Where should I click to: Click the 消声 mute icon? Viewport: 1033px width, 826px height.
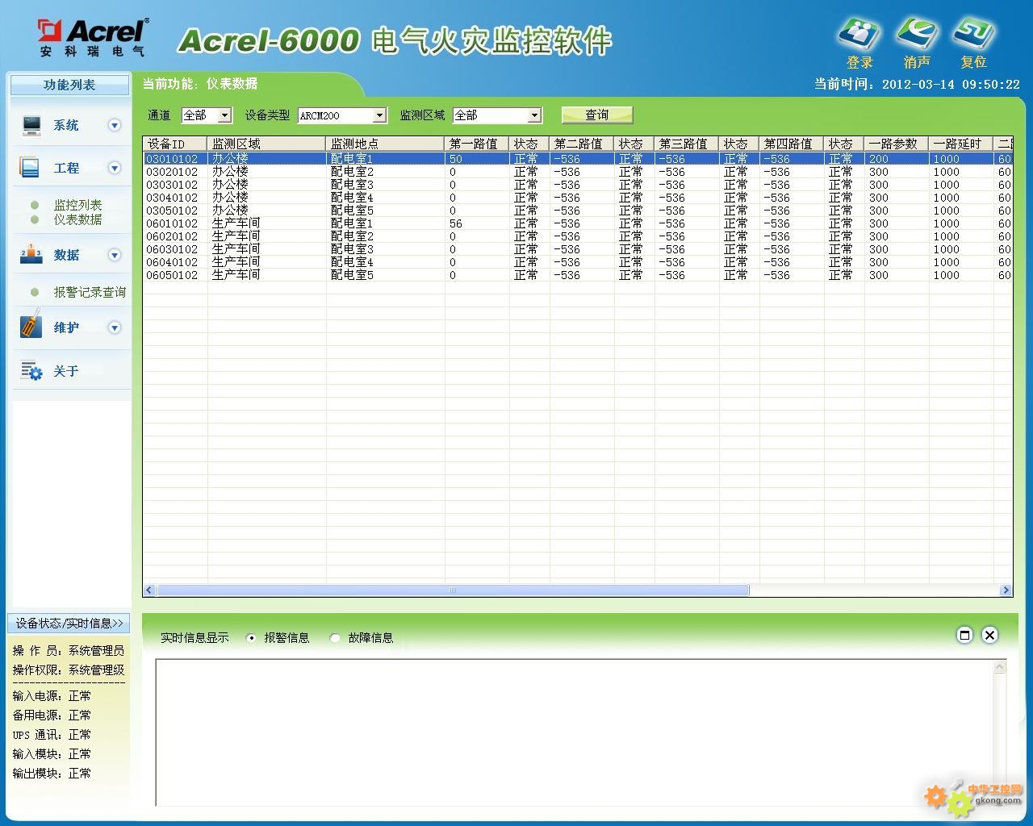click(x=917, y=35)
